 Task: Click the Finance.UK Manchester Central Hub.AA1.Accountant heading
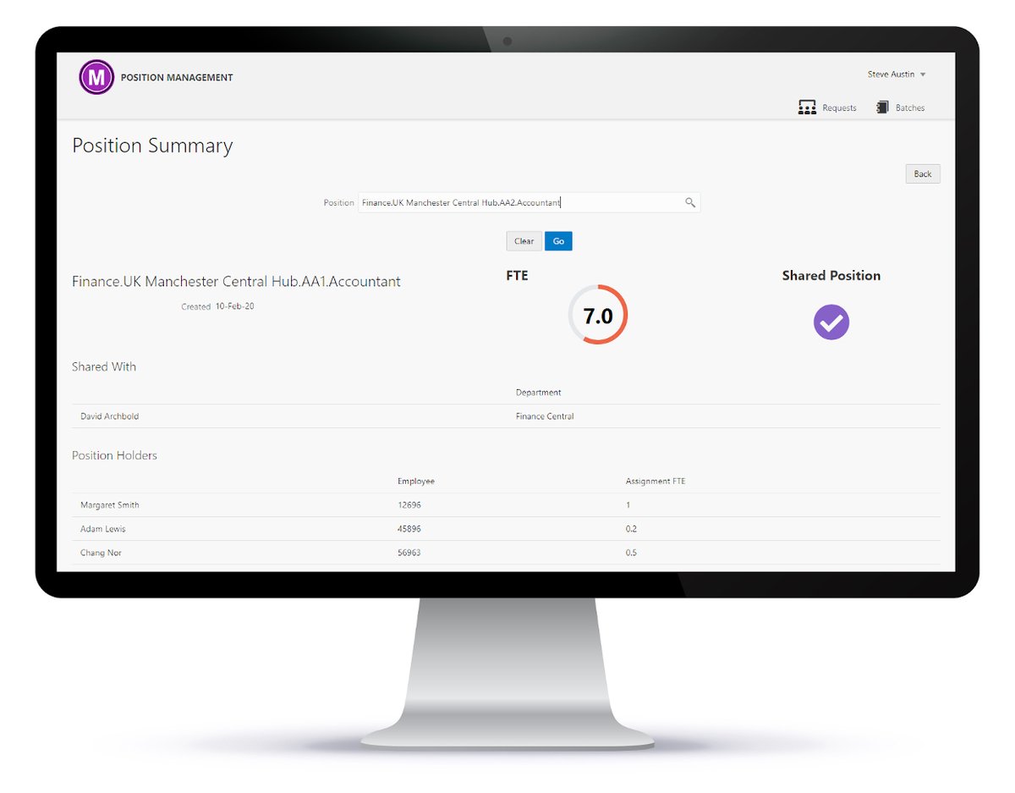coord(236,281)
